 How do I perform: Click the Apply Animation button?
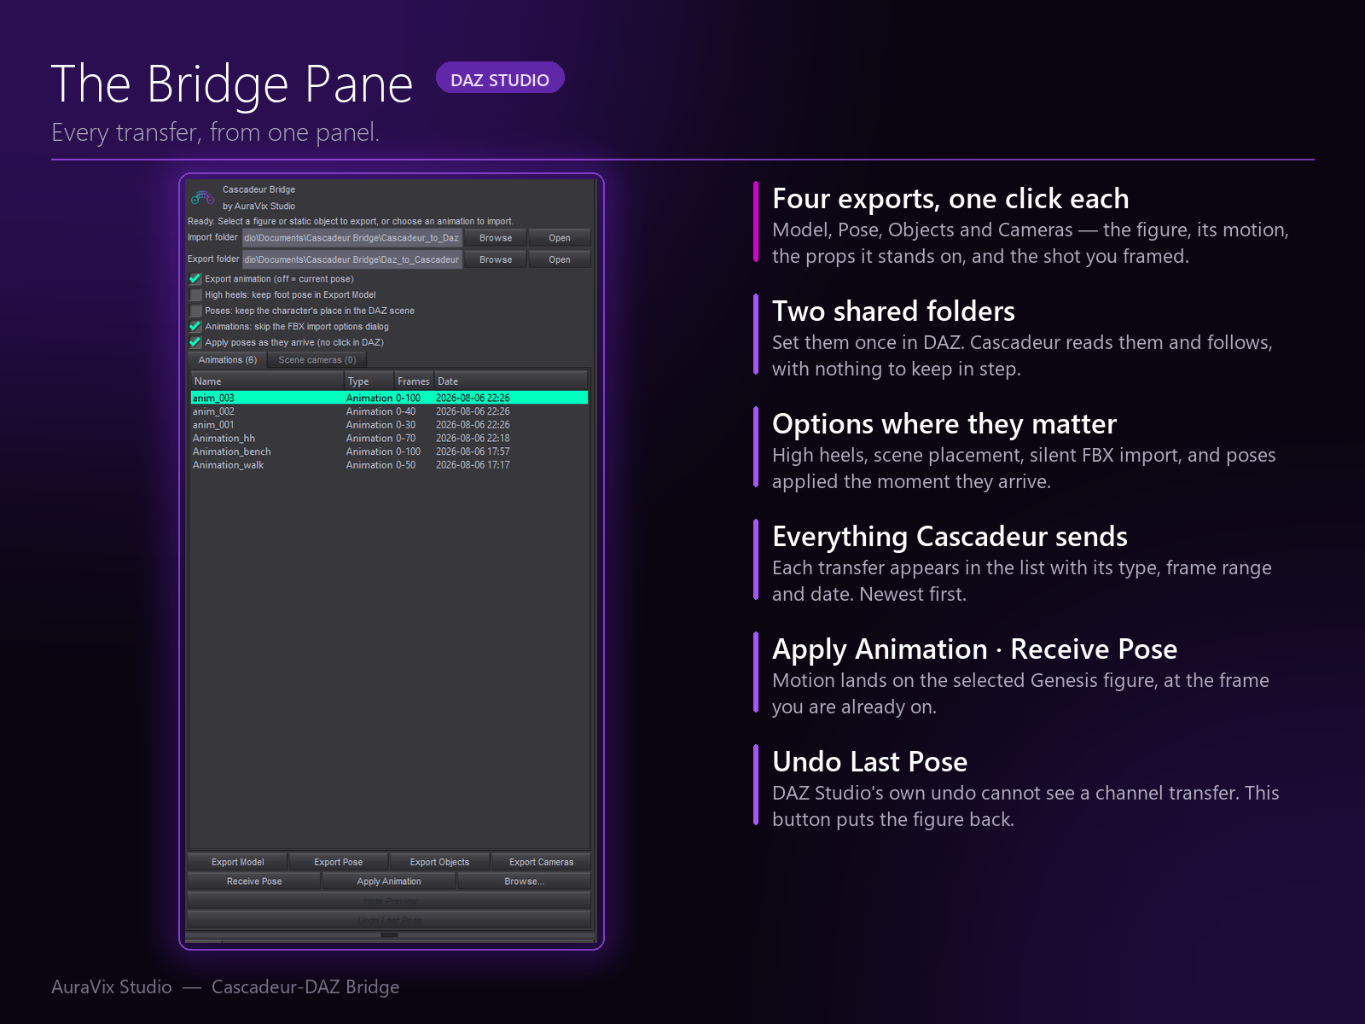[389, 881]
